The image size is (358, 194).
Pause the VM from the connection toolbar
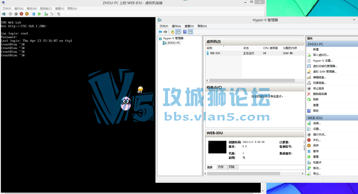34,14
